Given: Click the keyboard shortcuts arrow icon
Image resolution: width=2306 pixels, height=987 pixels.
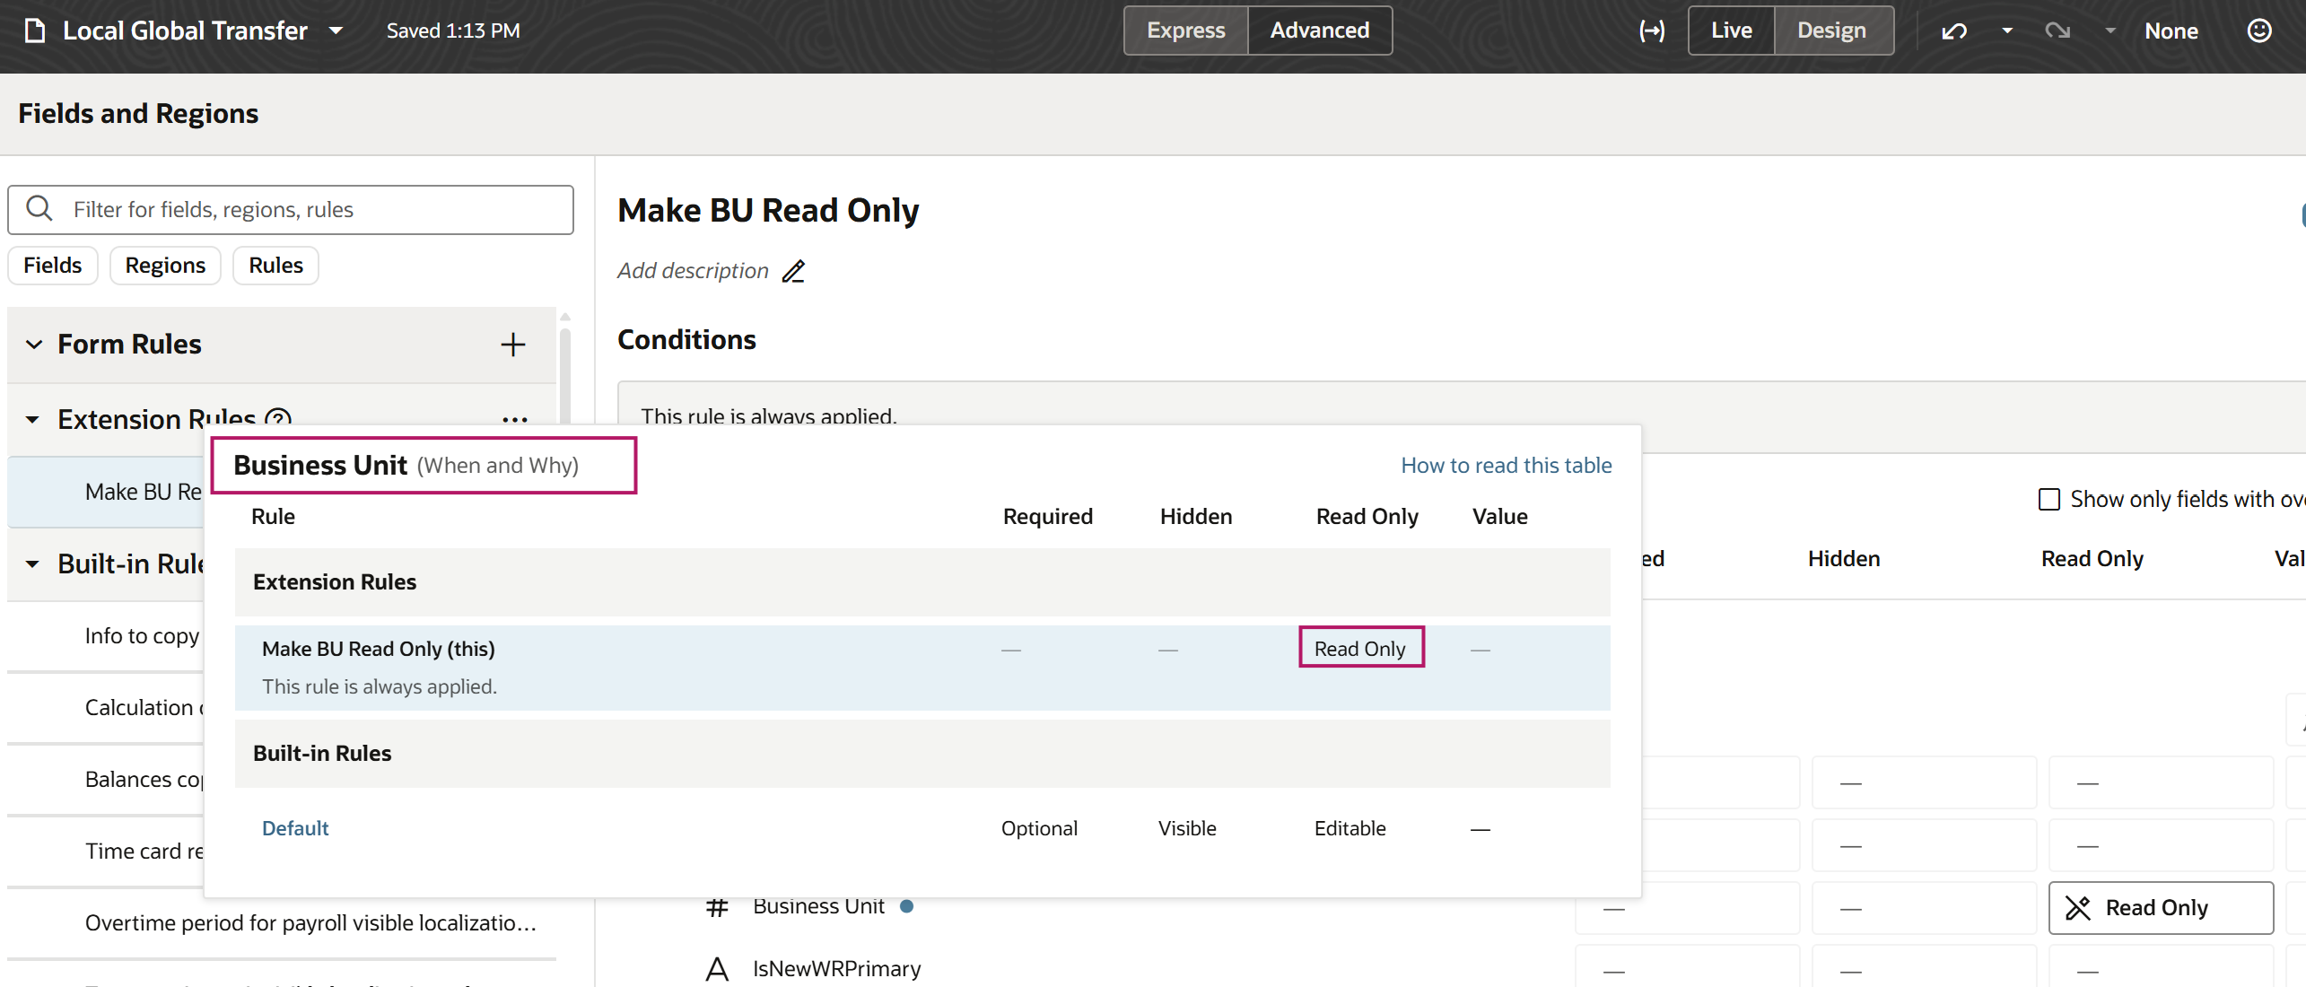Looking at the screenshot, I should (1652, 30).
